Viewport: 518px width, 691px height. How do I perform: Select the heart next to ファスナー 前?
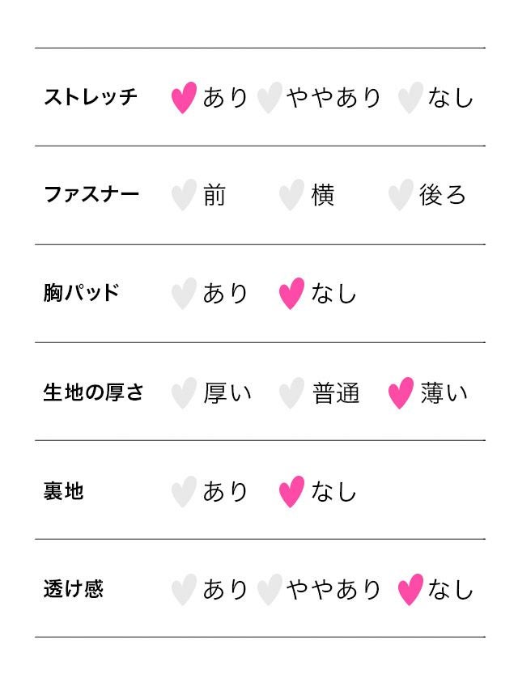(x=184, y=196)
